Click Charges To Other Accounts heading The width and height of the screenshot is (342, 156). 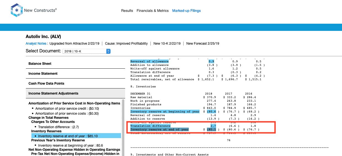pyautogui.click(x=53, y=122)
